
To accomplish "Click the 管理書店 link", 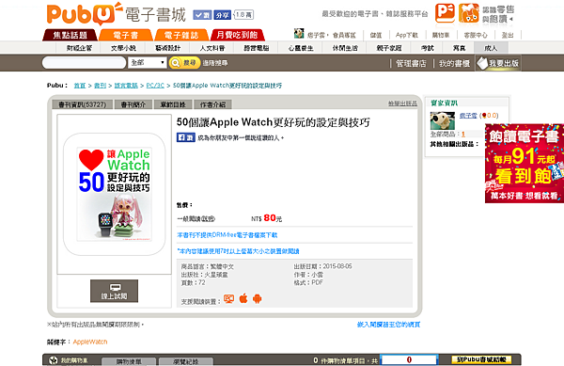I will point(411,63).
